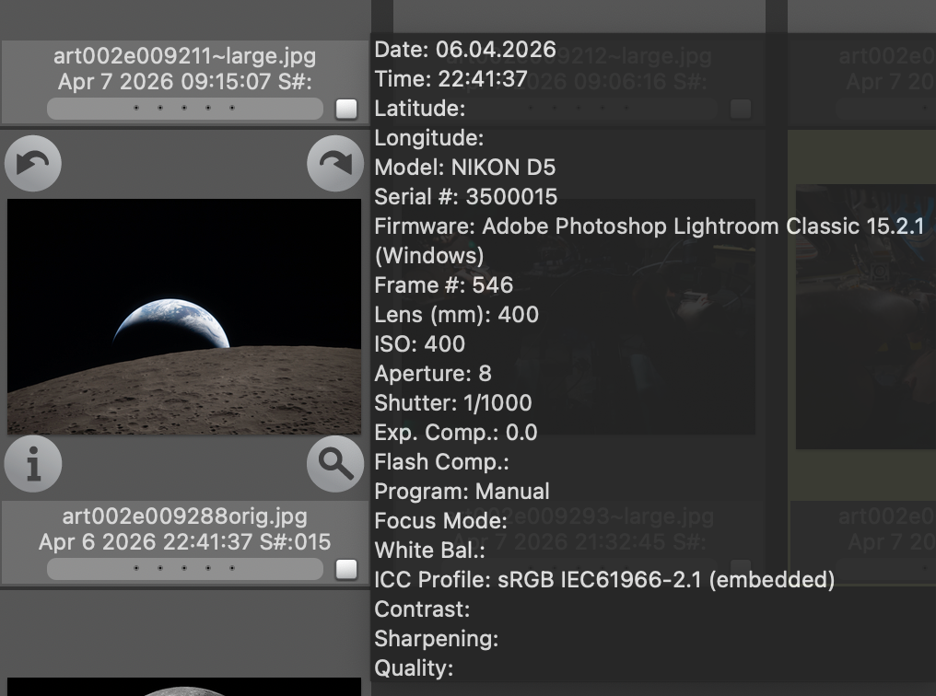Viewport: 936px width, 696px height.
Task: Toggle the dimmed checkbox for 9212~large.jpg
Action: (x=741, y=109)
